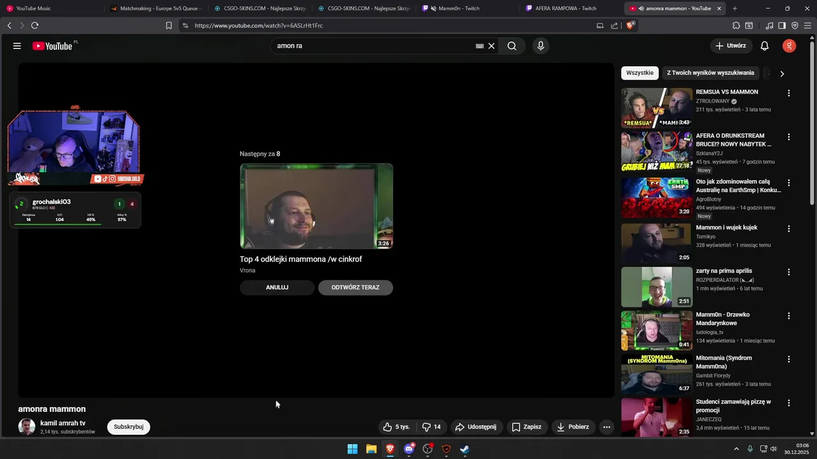Viewport: 817px width, 459px height.
Task: Open options for Mammon i wujek kujek
Action: (x=788, y=228)
